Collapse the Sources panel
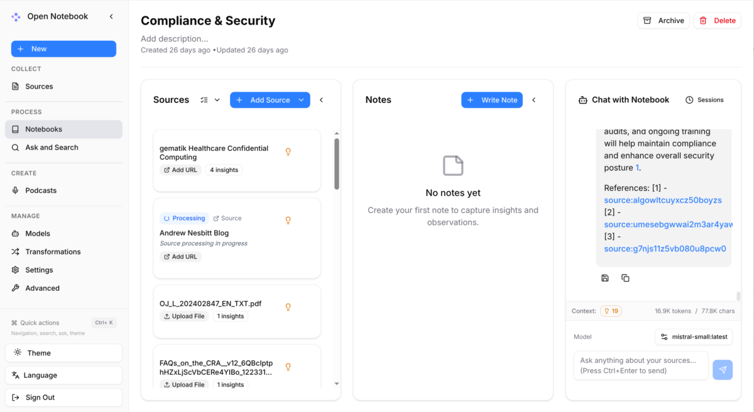The width and height of the screenshot is (754, 412). pos(321,100)
